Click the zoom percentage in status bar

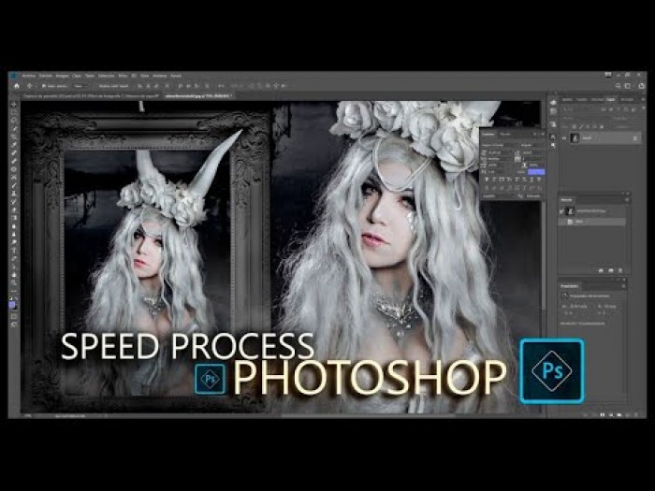[28, 416]
